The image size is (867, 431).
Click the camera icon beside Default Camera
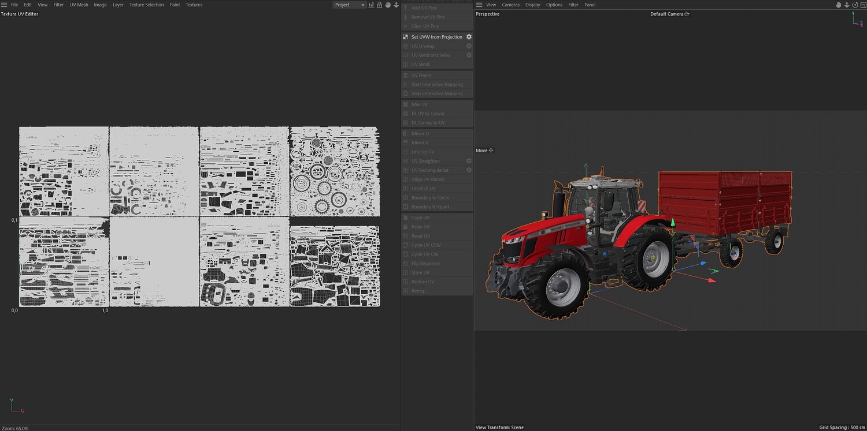coord(687,14)
